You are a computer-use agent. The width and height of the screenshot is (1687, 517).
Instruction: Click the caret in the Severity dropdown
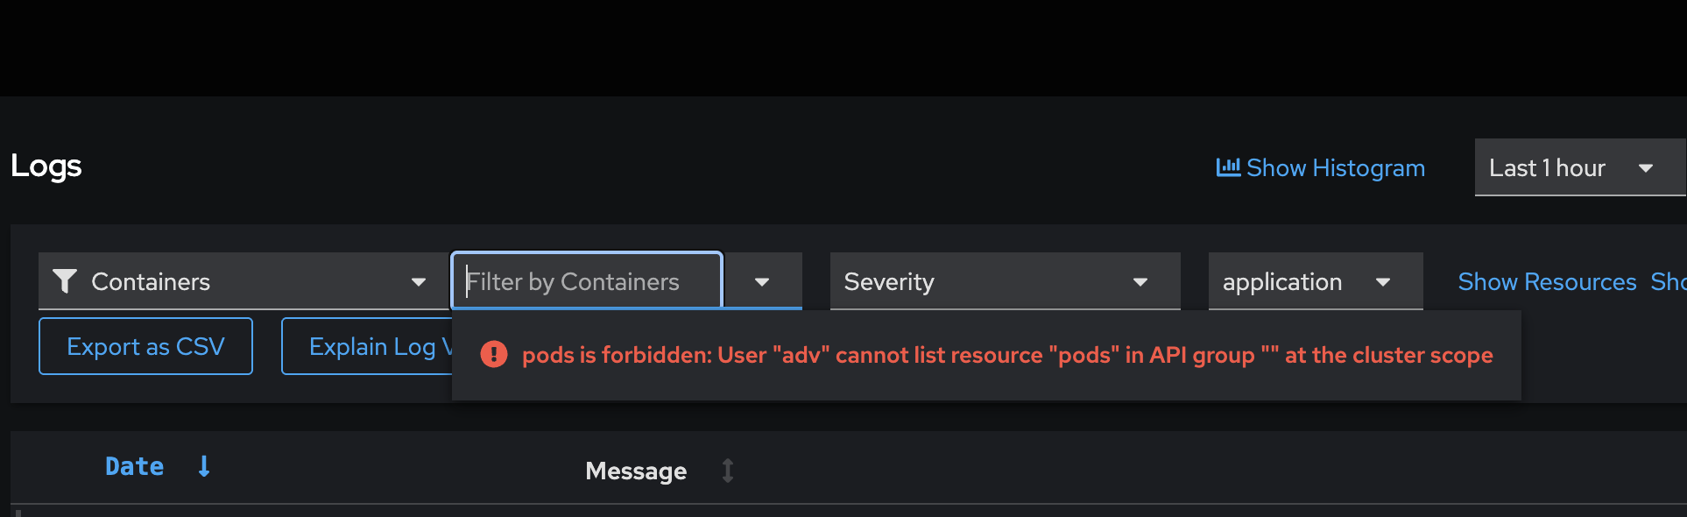[x=1140, y=282]
